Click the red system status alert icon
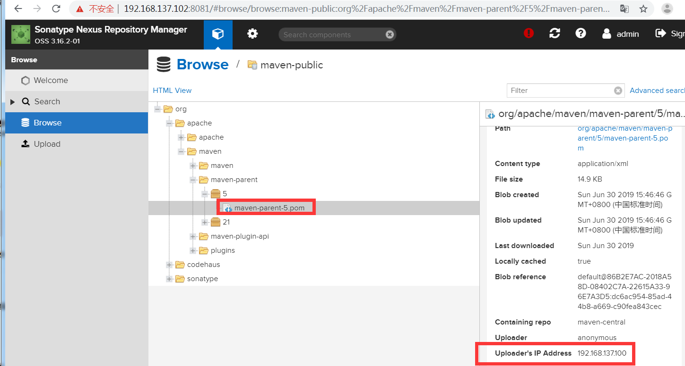 click(529, 33)
